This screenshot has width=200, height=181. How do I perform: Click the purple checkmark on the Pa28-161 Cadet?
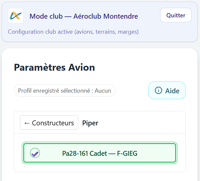(35, 153)
